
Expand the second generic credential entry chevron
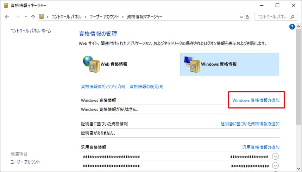(x=275, y=165)
